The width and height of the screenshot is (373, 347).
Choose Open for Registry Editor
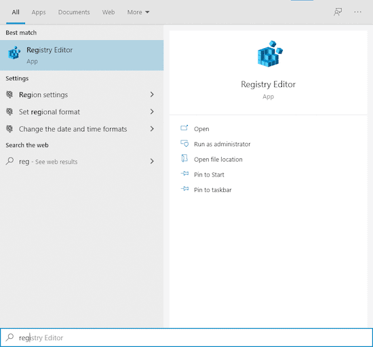[x=201, y=129]
